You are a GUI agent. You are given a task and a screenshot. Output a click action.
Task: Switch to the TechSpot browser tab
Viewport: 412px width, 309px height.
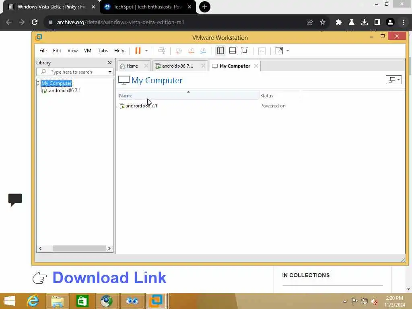pos(148,7)
